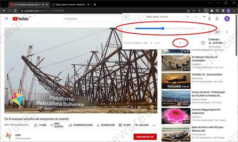The height and width of the screenshot is (142, 238).
Task: Click the plus button to increase playback speed
Action: 203,28
